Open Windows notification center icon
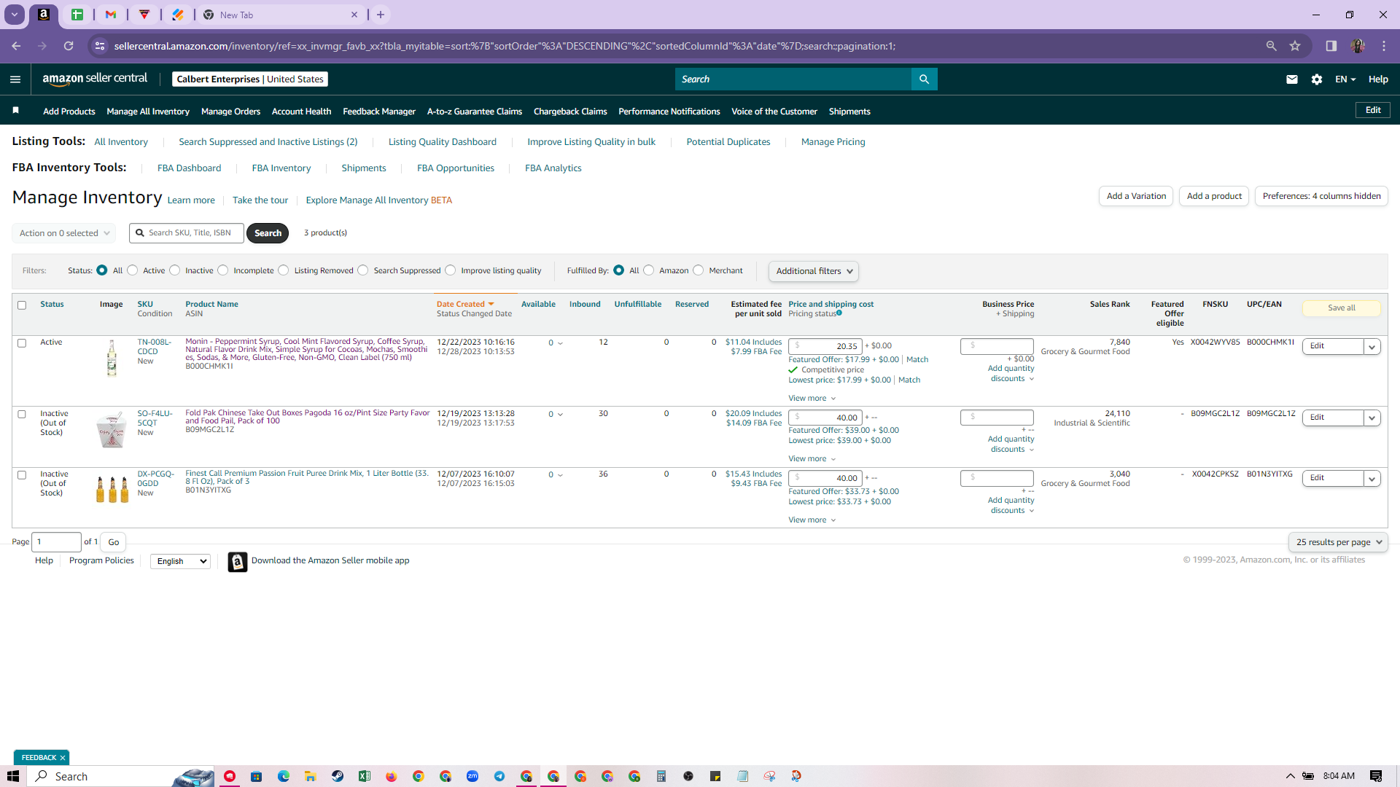 pos(1376,776)
